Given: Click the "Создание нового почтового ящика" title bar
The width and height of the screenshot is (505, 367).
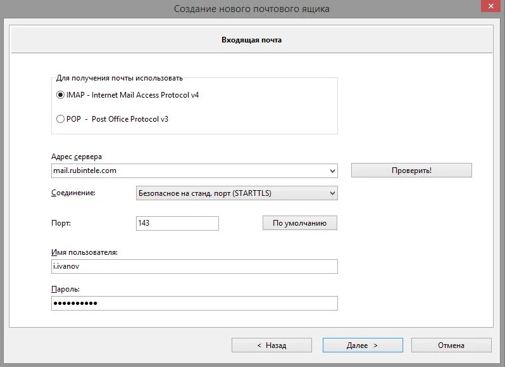Looking at the screenshot, I should pos(252,9).
